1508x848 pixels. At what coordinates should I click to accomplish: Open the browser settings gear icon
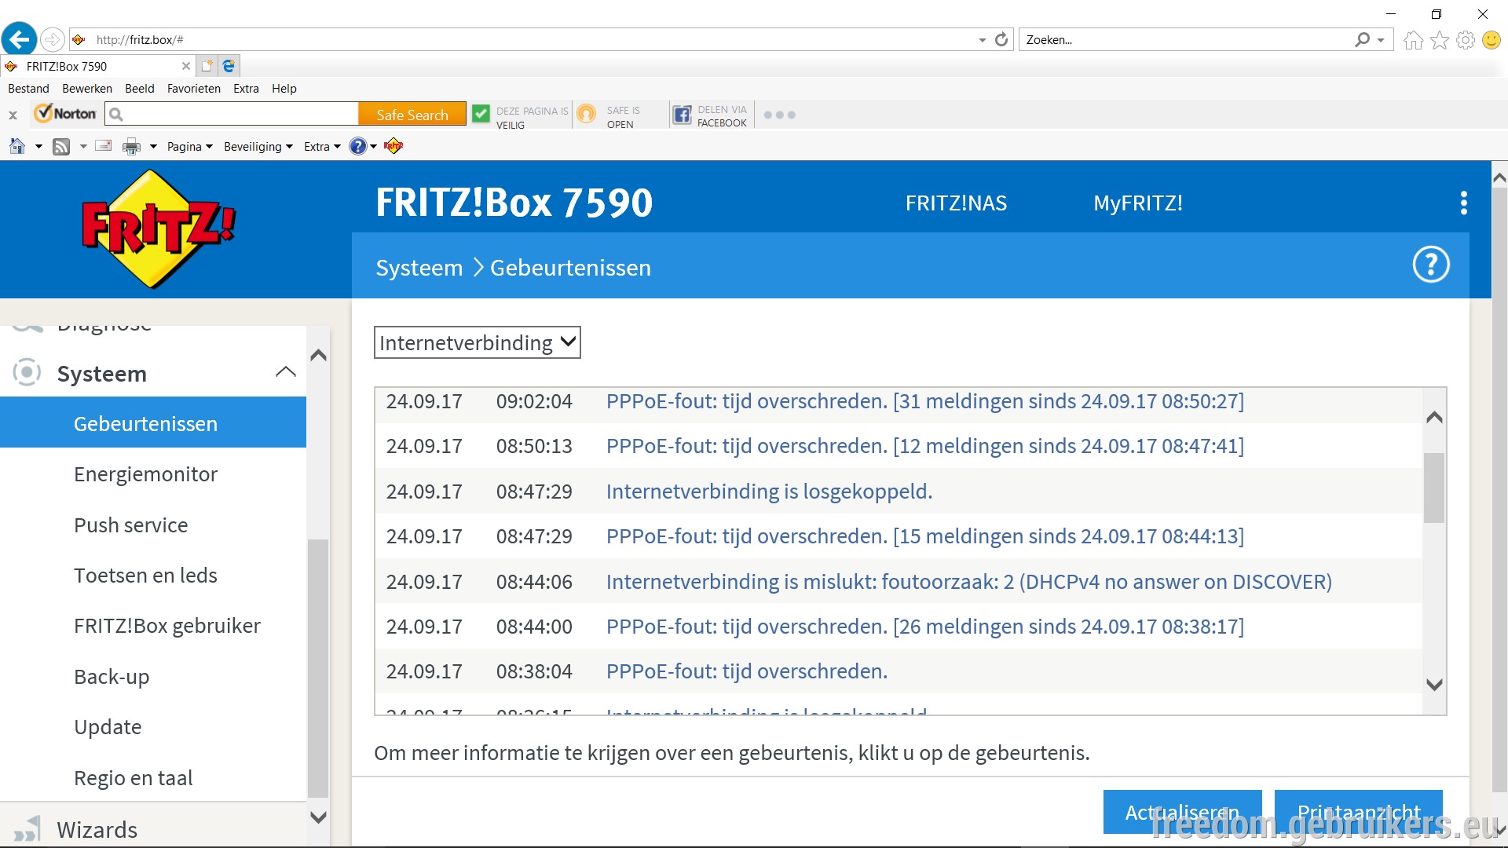1465,40
